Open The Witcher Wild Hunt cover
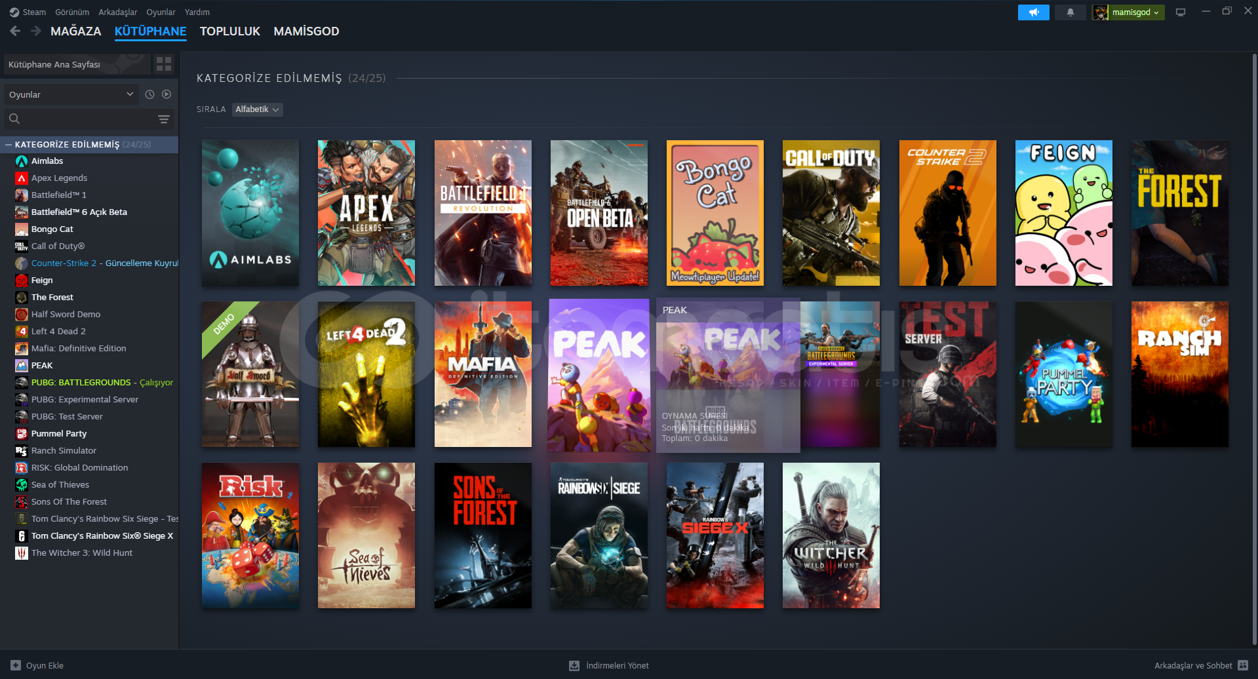This screenshot has height=679, width=1258. point(831,535)
